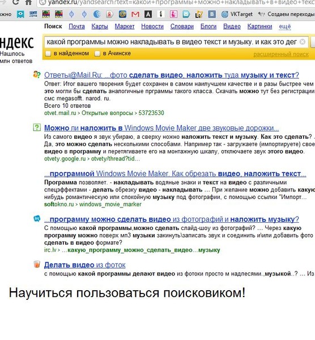The image size is (315, 340).
Task: Open Новости service link
Action: coord(152,27)
